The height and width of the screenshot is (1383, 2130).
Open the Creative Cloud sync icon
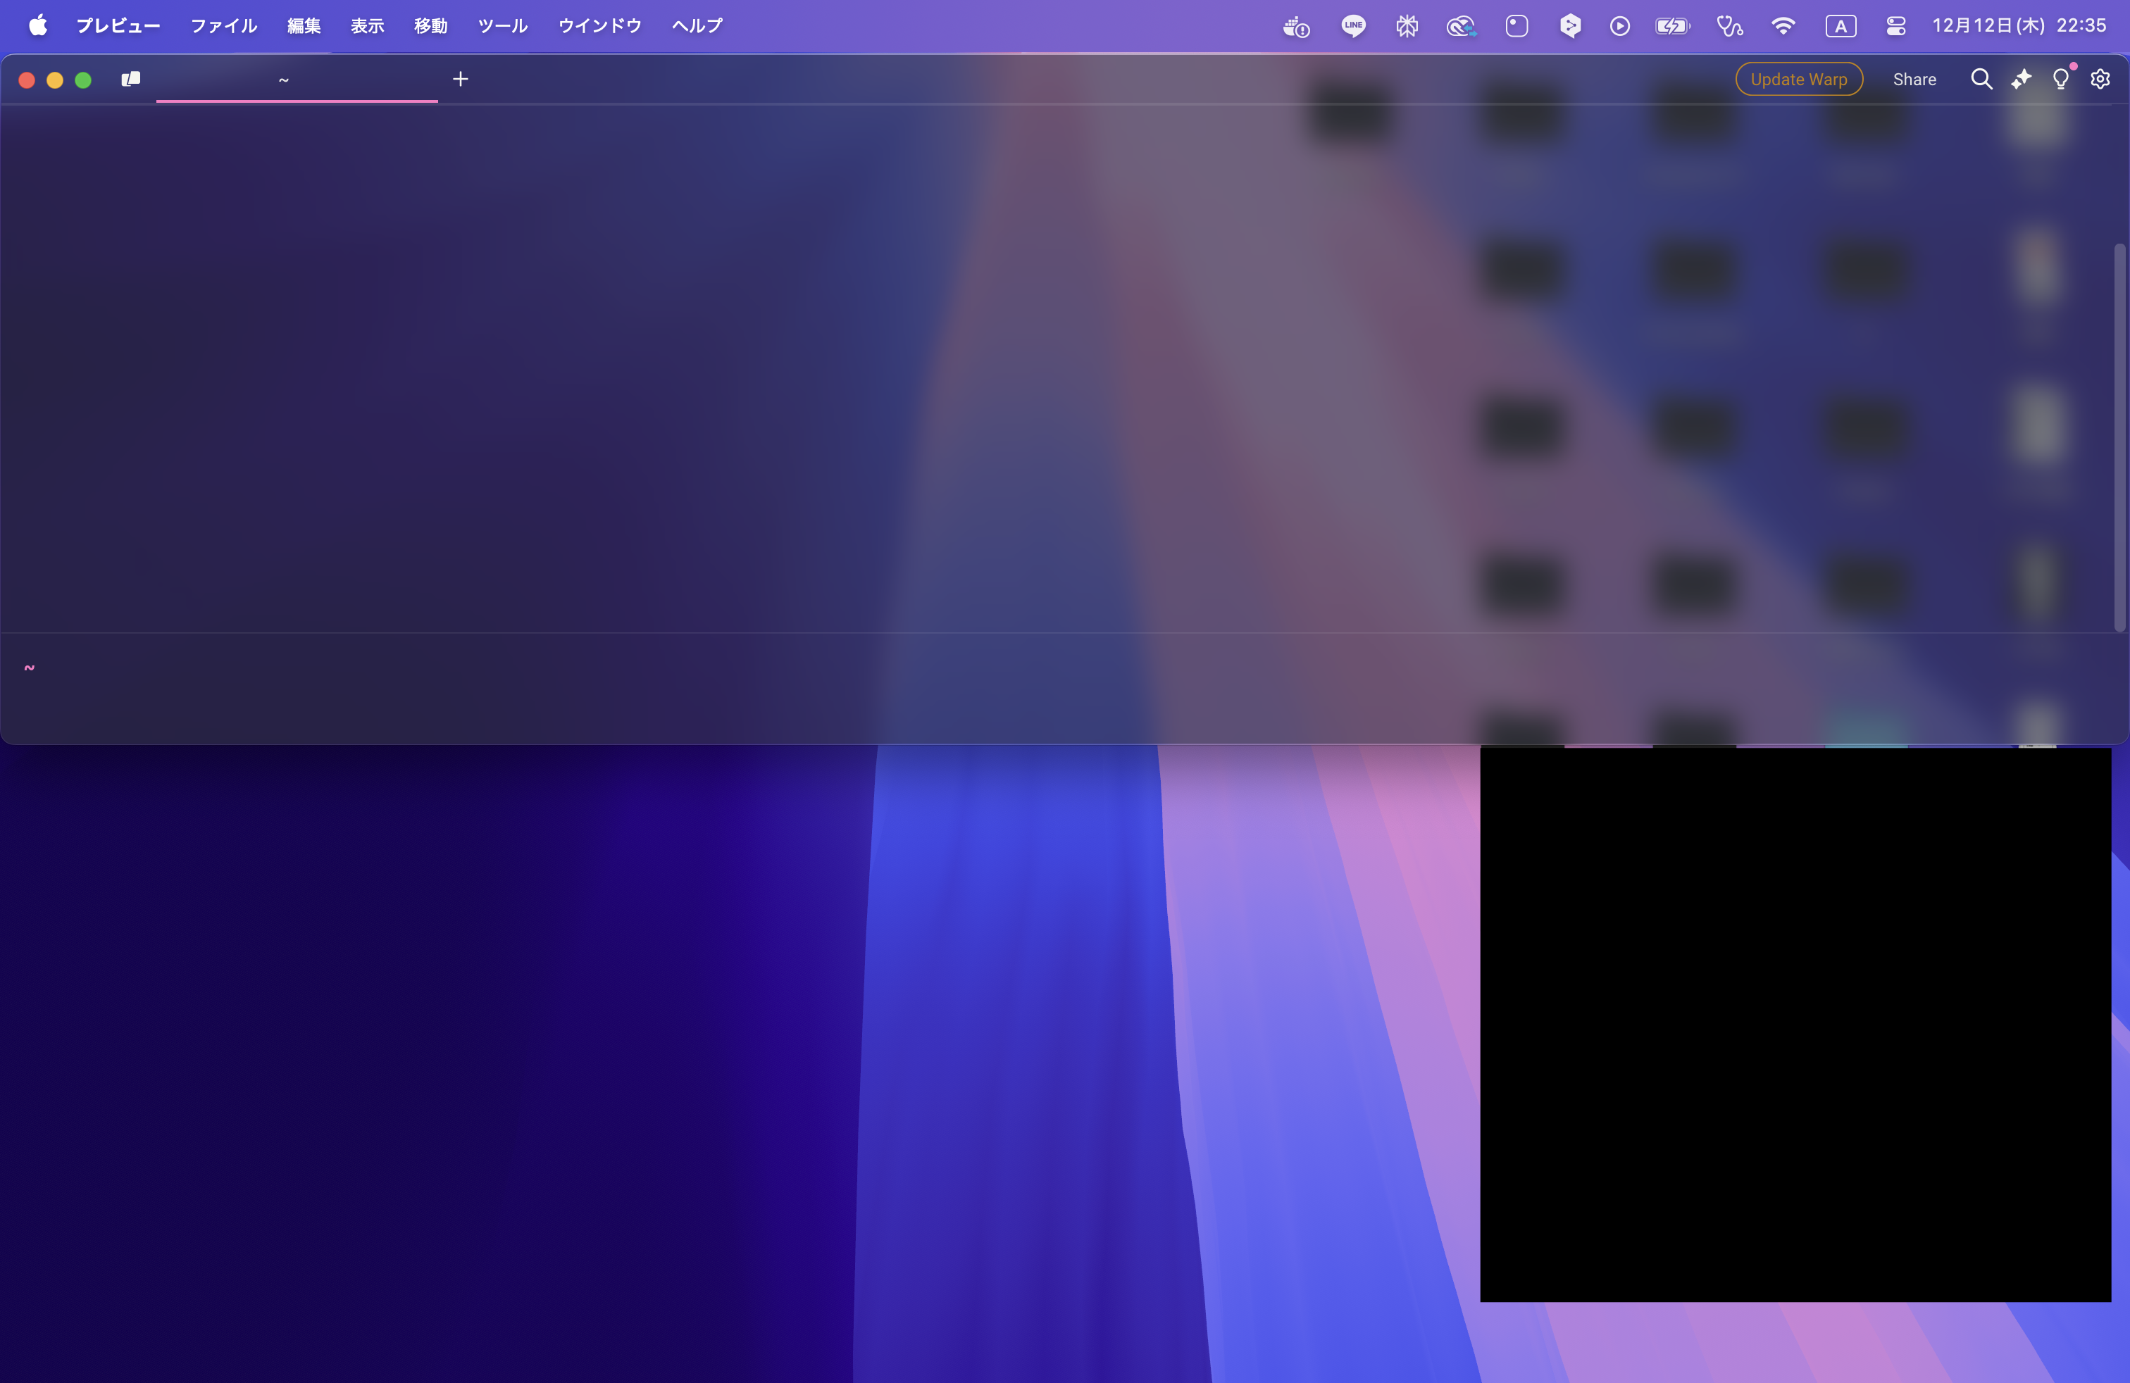(1461, 27)
